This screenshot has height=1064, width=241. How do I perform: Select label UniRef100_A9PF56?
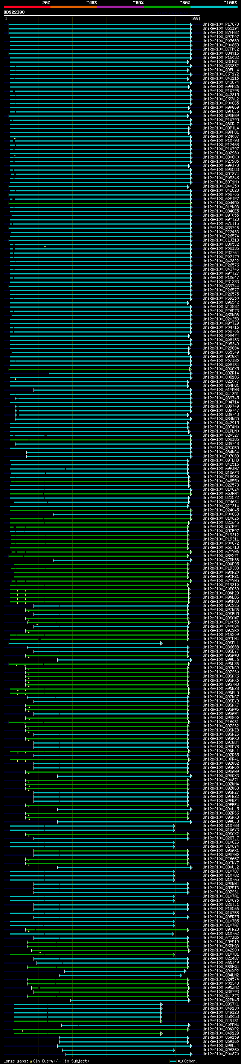tap(221, 87)
